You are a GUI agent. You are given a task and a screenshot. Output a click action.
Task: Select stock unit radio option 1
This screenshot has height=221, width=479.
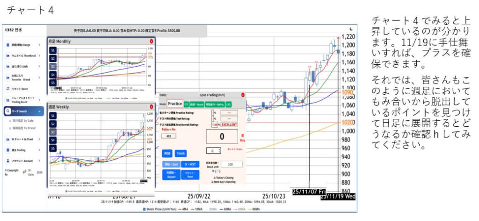click(x=213, y=172)
